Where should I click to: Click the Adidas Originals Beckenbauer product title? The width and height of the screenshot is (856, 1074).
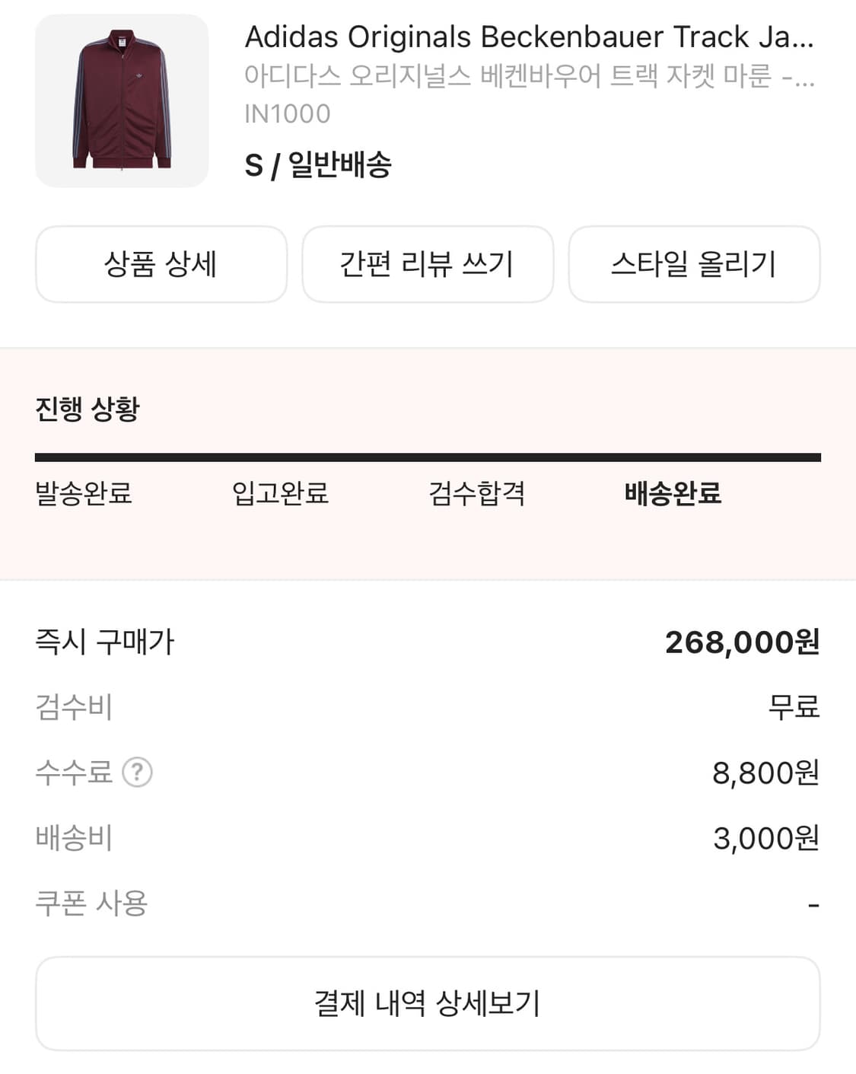click(529, 37)
